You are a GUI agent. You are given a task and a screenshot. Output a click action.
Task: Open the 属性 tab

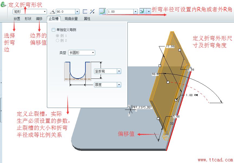click(x=87, y=19)
